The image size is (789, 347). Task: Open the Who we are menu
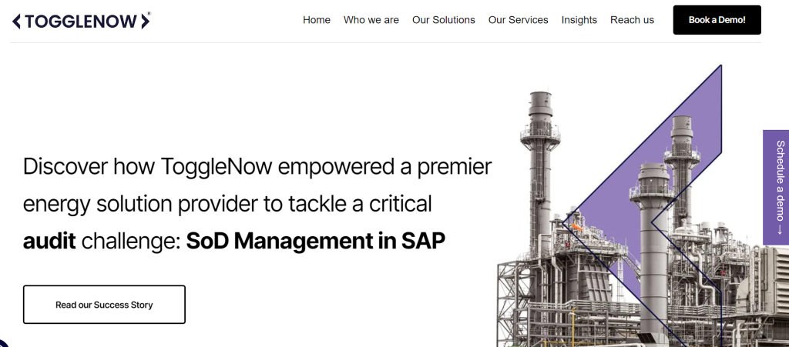point(371,20)
